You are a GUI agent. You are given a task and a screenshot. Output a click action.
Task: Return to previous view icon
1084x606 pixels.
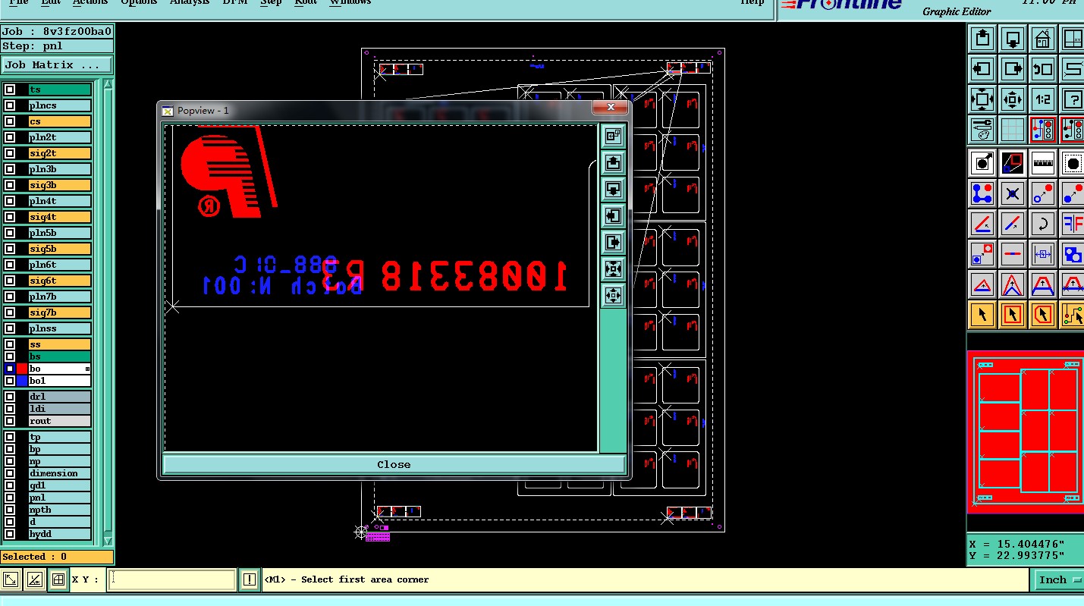[1043, 69]
